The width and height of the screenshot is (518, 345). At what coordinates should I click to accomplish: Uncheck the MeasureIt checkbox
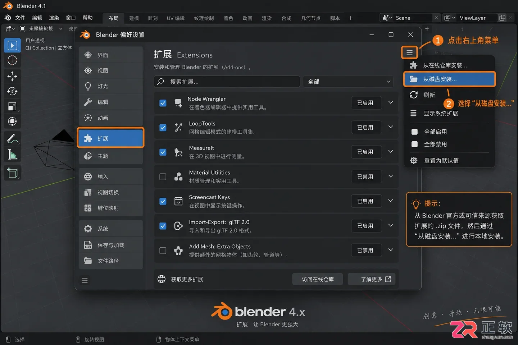(x=163, y=152)
